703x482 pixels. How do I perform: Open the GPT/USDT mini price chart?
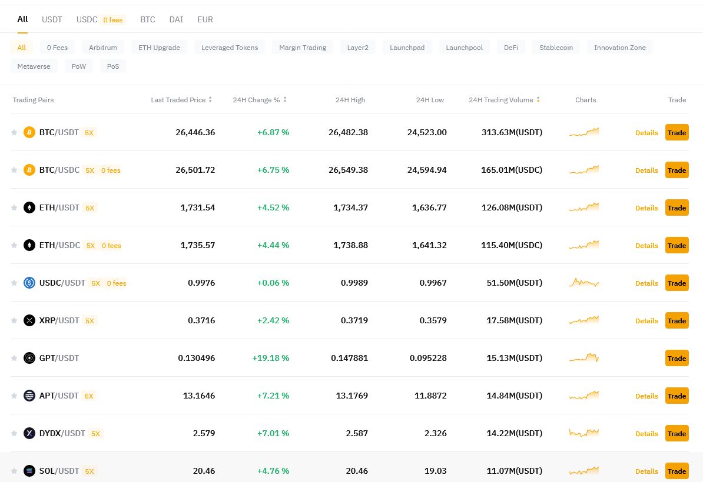(583, 357)
